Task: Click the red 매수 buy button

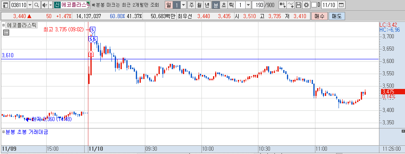Action: [x=320, y=16]
